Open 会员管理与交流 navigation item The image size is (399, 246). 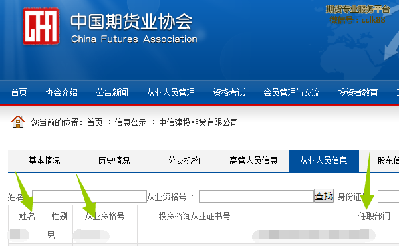tap(292, 92)
